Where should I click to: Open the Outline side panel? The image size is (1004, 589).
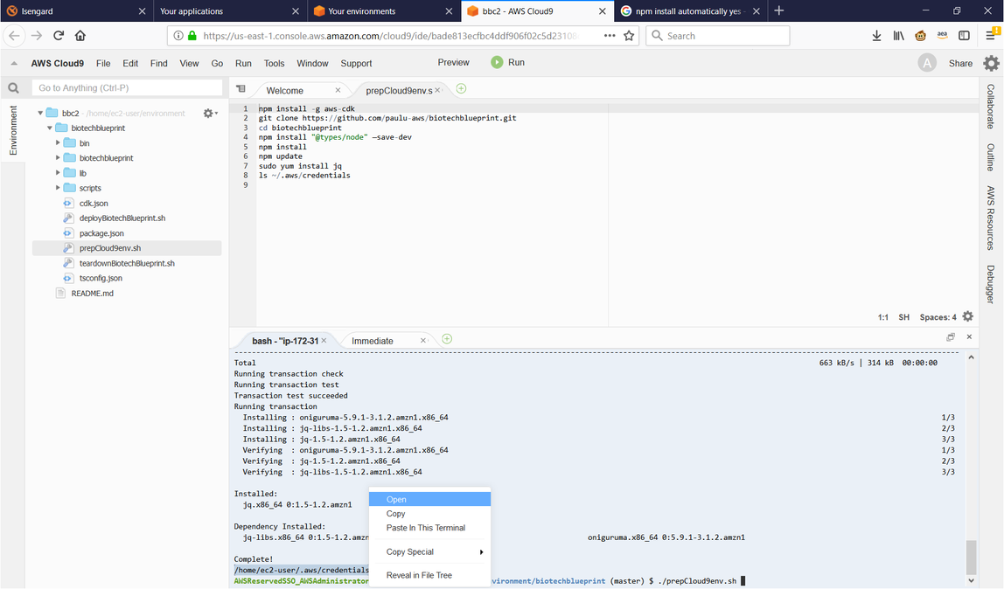click(x=991, y=157)
